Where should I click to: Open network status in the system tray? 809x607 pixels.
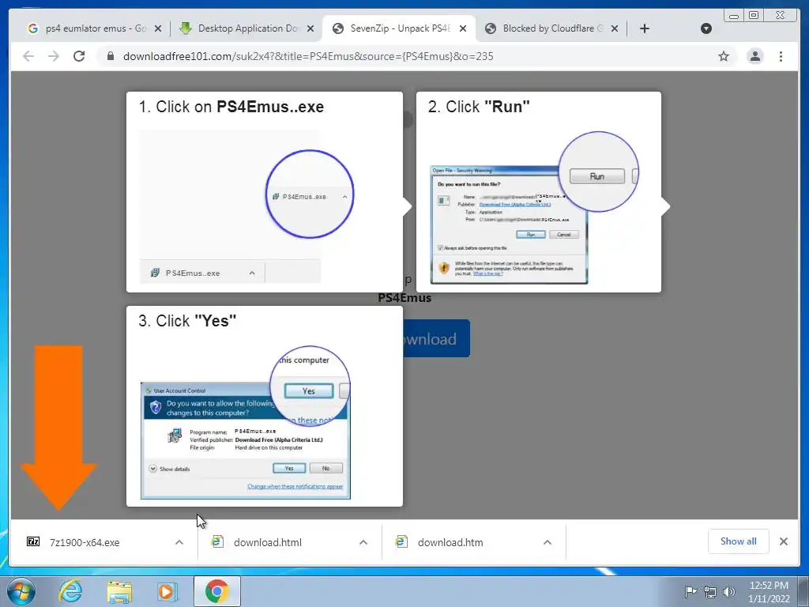click(710, 591)
